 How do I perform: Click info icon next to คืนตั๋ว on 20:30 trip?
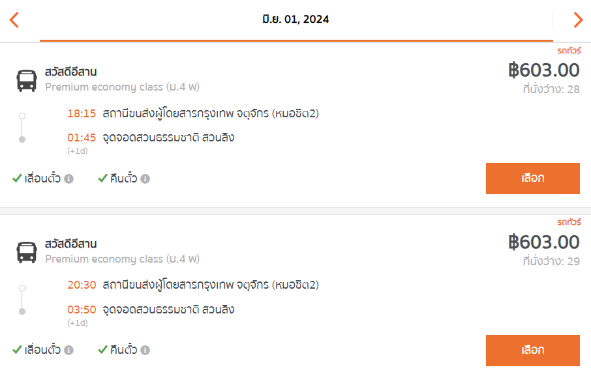coord(145,351)
